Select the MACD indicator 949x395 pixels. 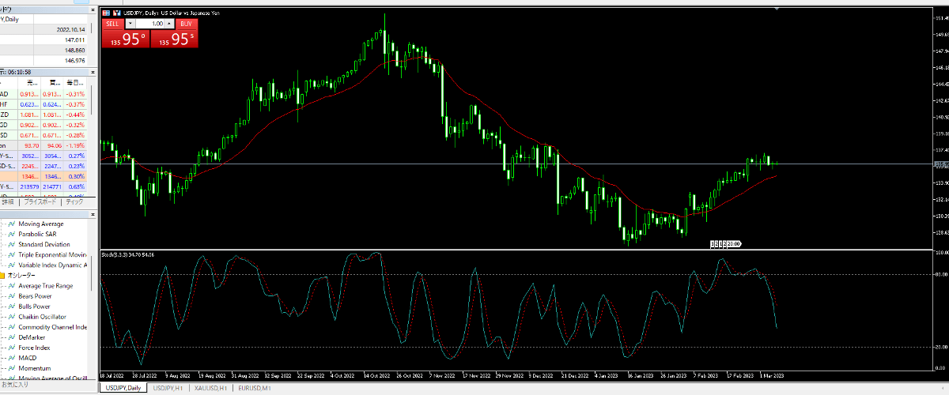[28, 358]
